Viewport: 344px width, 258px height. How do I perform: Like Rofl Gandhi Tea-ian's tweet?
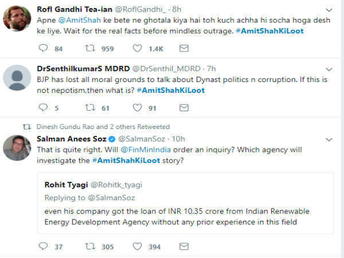(138, 49)
